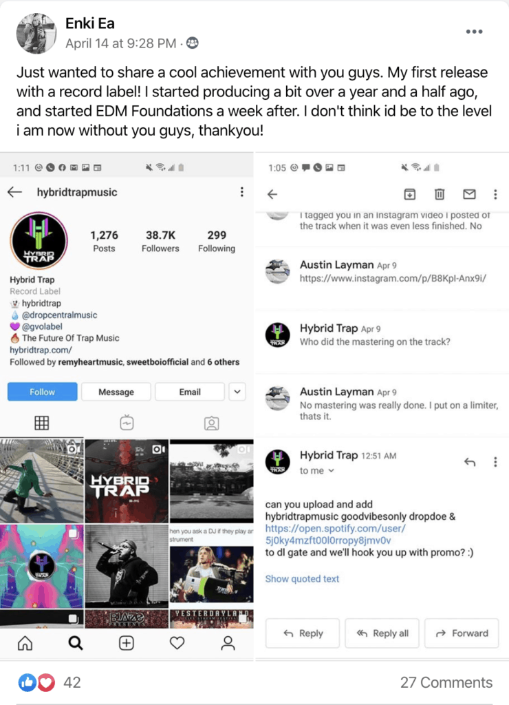Open the Hybrid Trap logo post thumbnail

(x=127, y=481)
